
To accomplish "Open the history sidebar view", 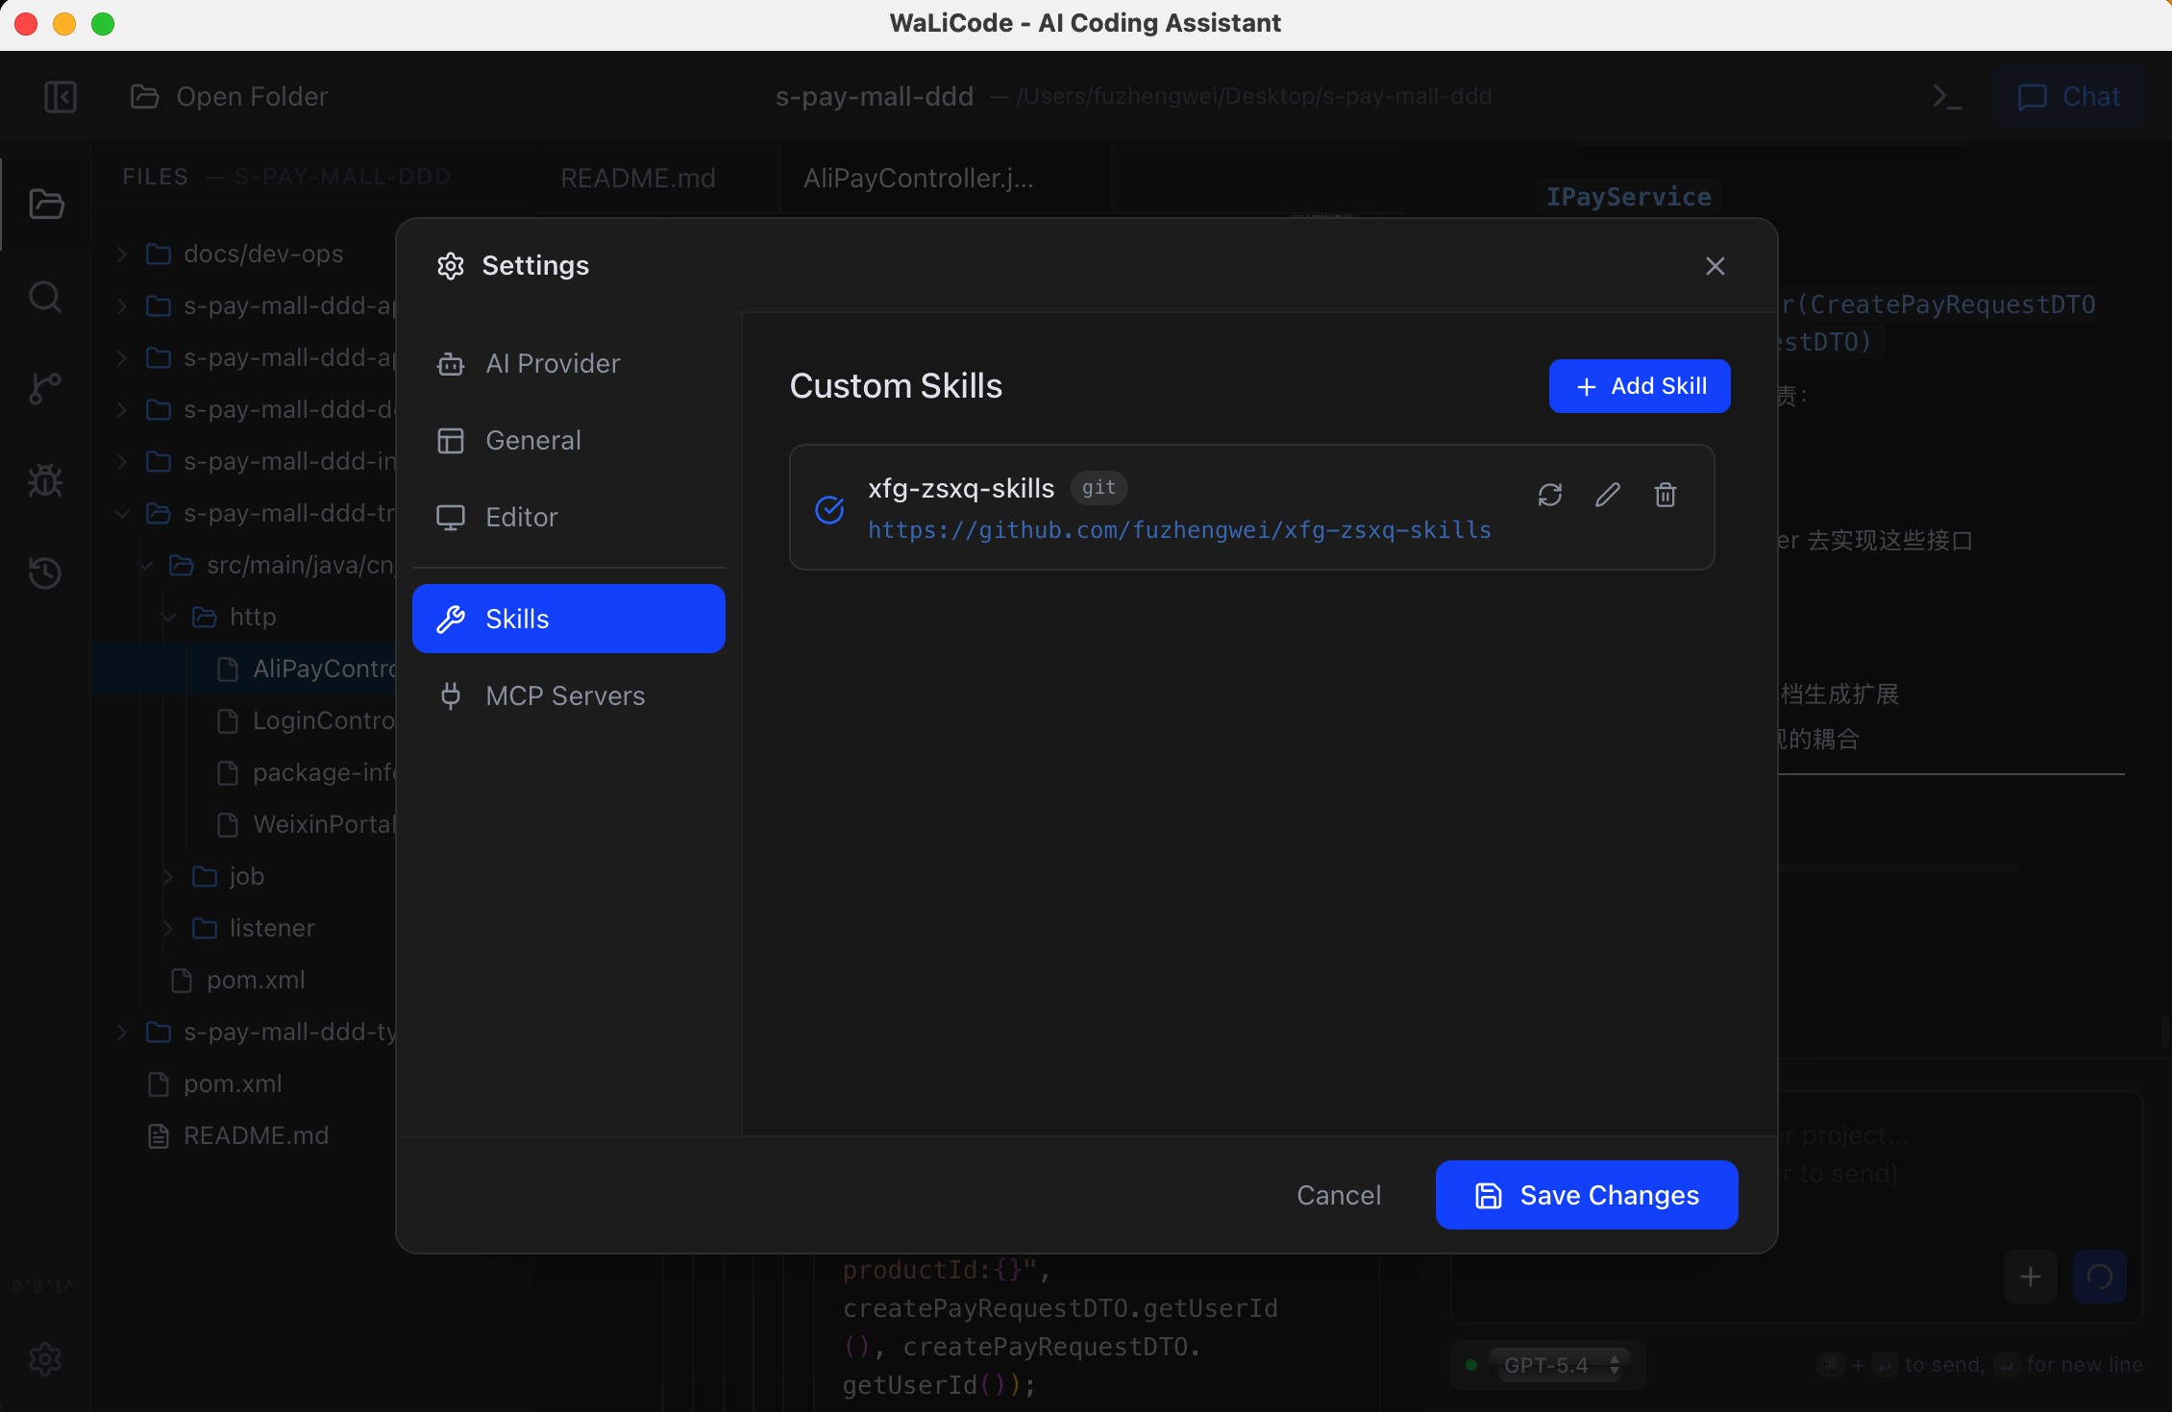I will [x=45, y=572].
